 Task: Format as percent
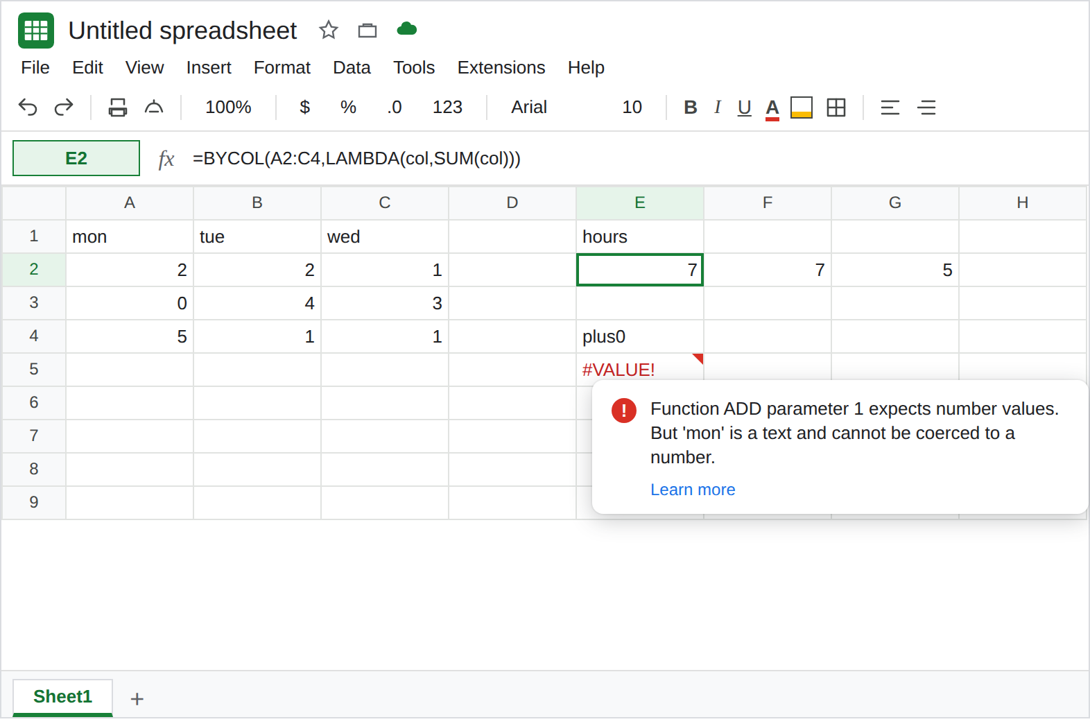tap(348, 107)
